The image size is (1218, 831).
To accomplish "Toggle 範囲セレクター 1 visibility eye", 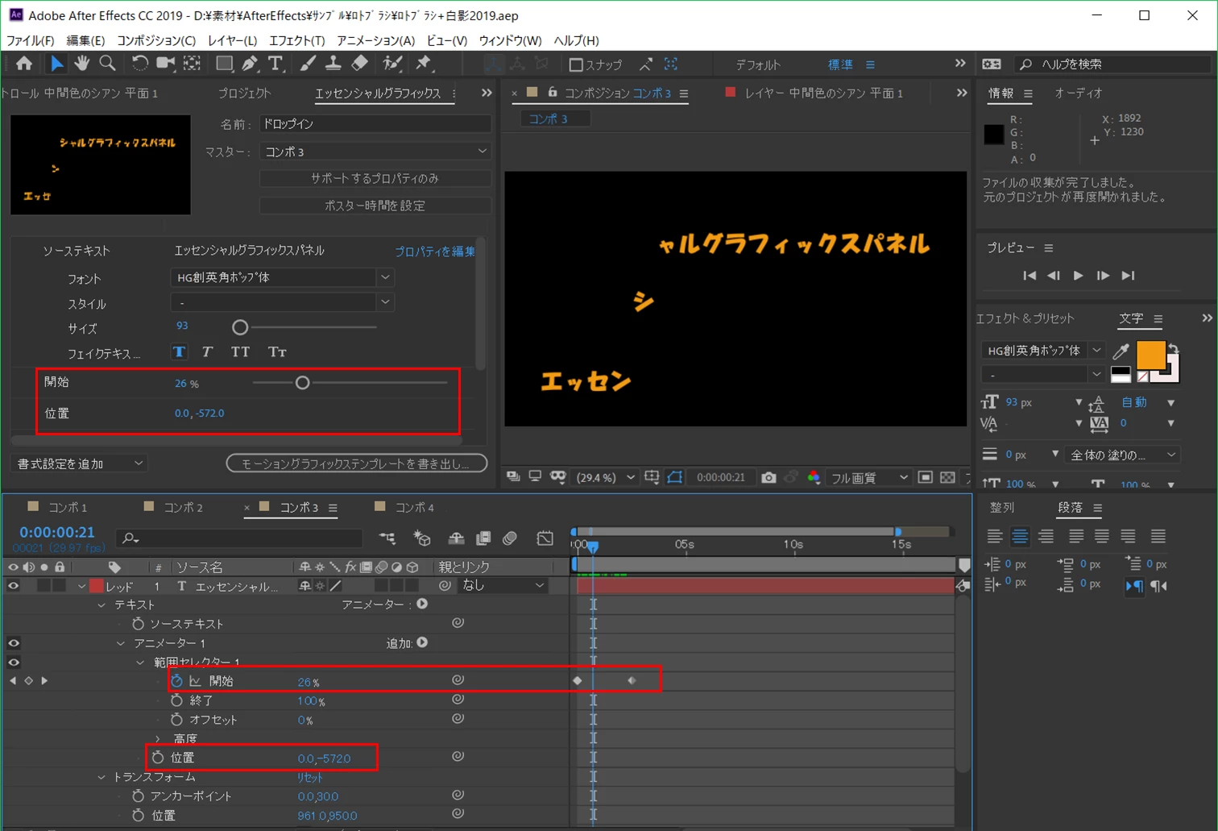I will (x=13, y=663).
